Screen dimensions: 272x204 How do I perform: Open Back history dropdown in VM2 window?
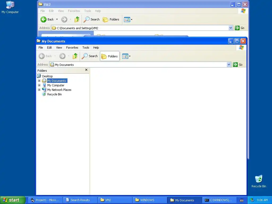(x=57, y=19)
